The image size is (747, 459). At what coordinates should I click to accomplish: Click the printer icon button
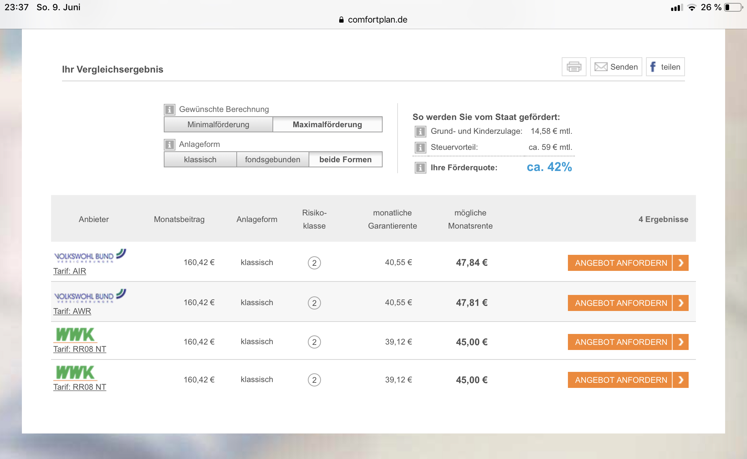click(574, 67)
